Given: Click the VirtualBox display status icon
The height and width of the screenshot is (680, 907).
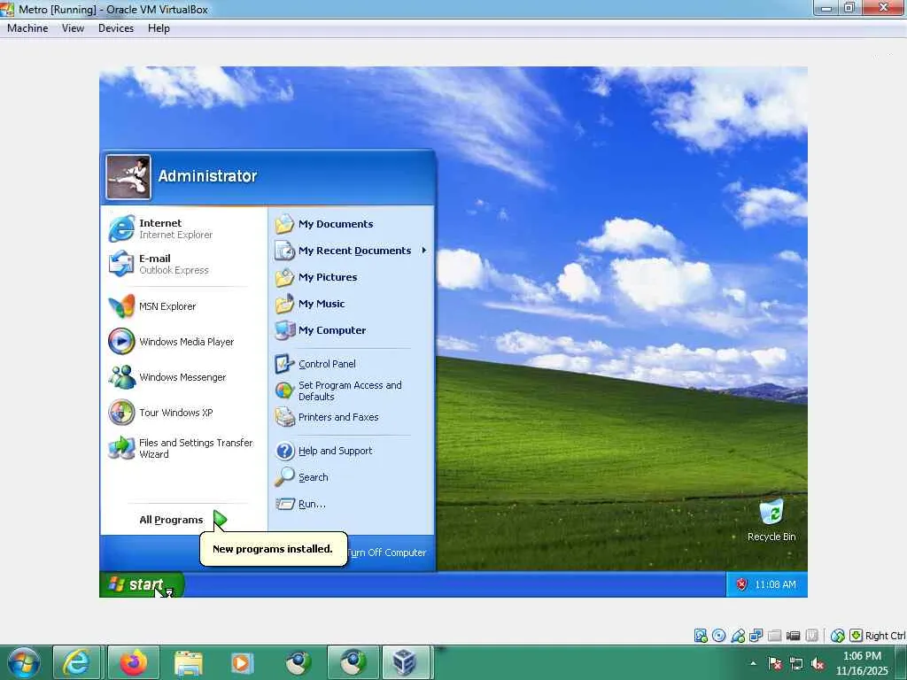Looking at the screenshot, I should (793, 636).
